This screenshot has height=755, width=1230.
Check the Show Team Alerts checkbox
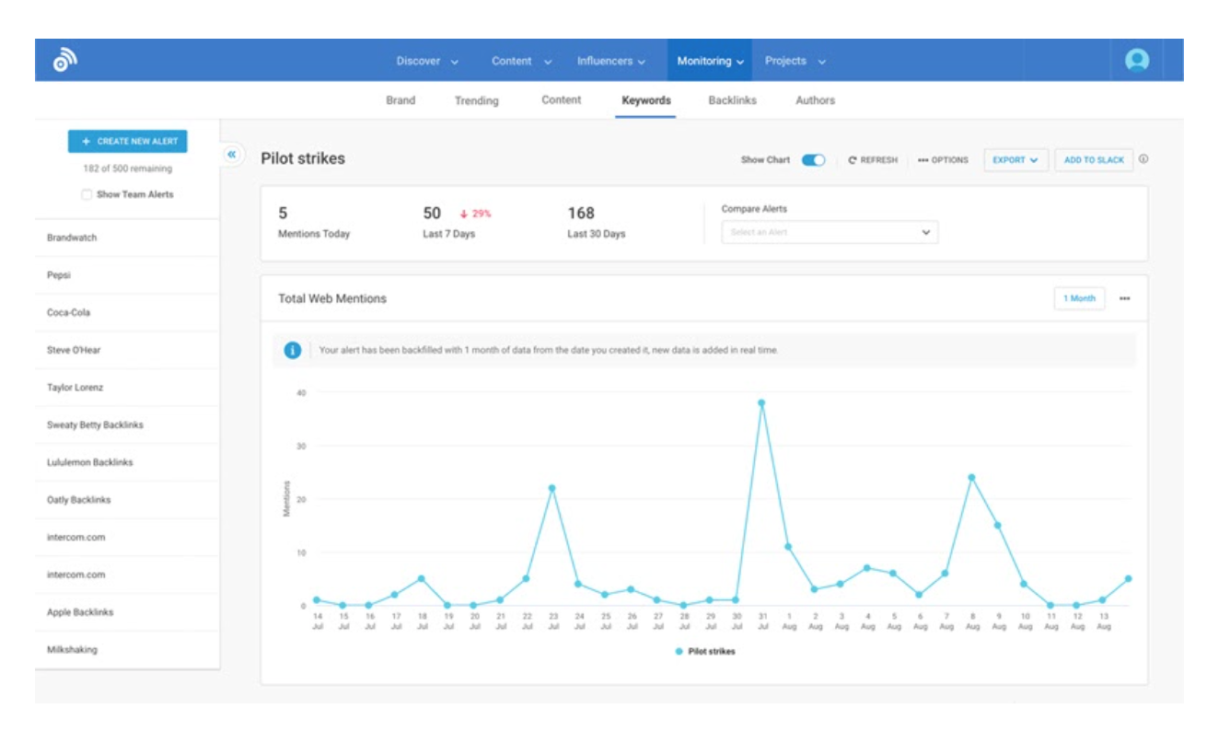coord(87,194)
